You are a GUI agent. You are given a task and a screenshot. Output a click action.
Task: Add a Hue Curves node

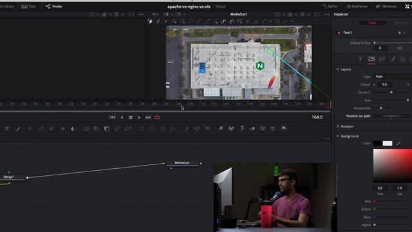click(x=51, y=129)
